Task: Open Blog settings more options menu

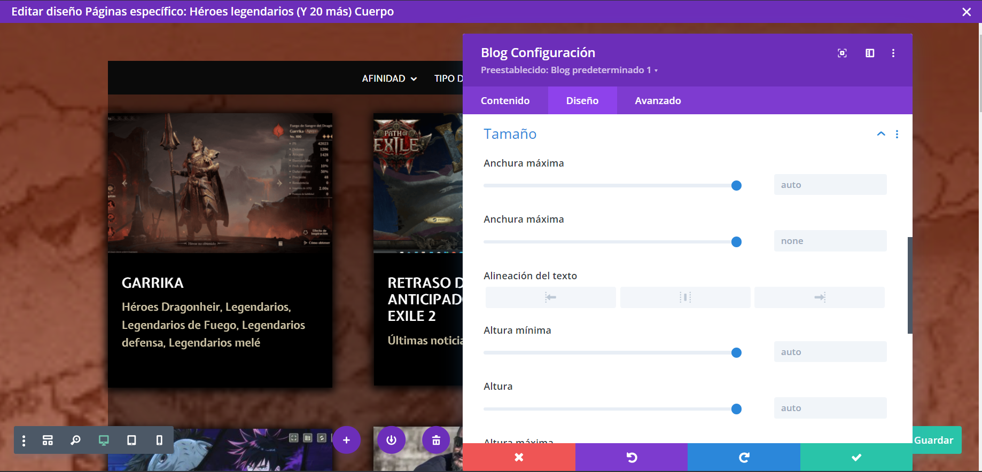Action: [893, 53]
